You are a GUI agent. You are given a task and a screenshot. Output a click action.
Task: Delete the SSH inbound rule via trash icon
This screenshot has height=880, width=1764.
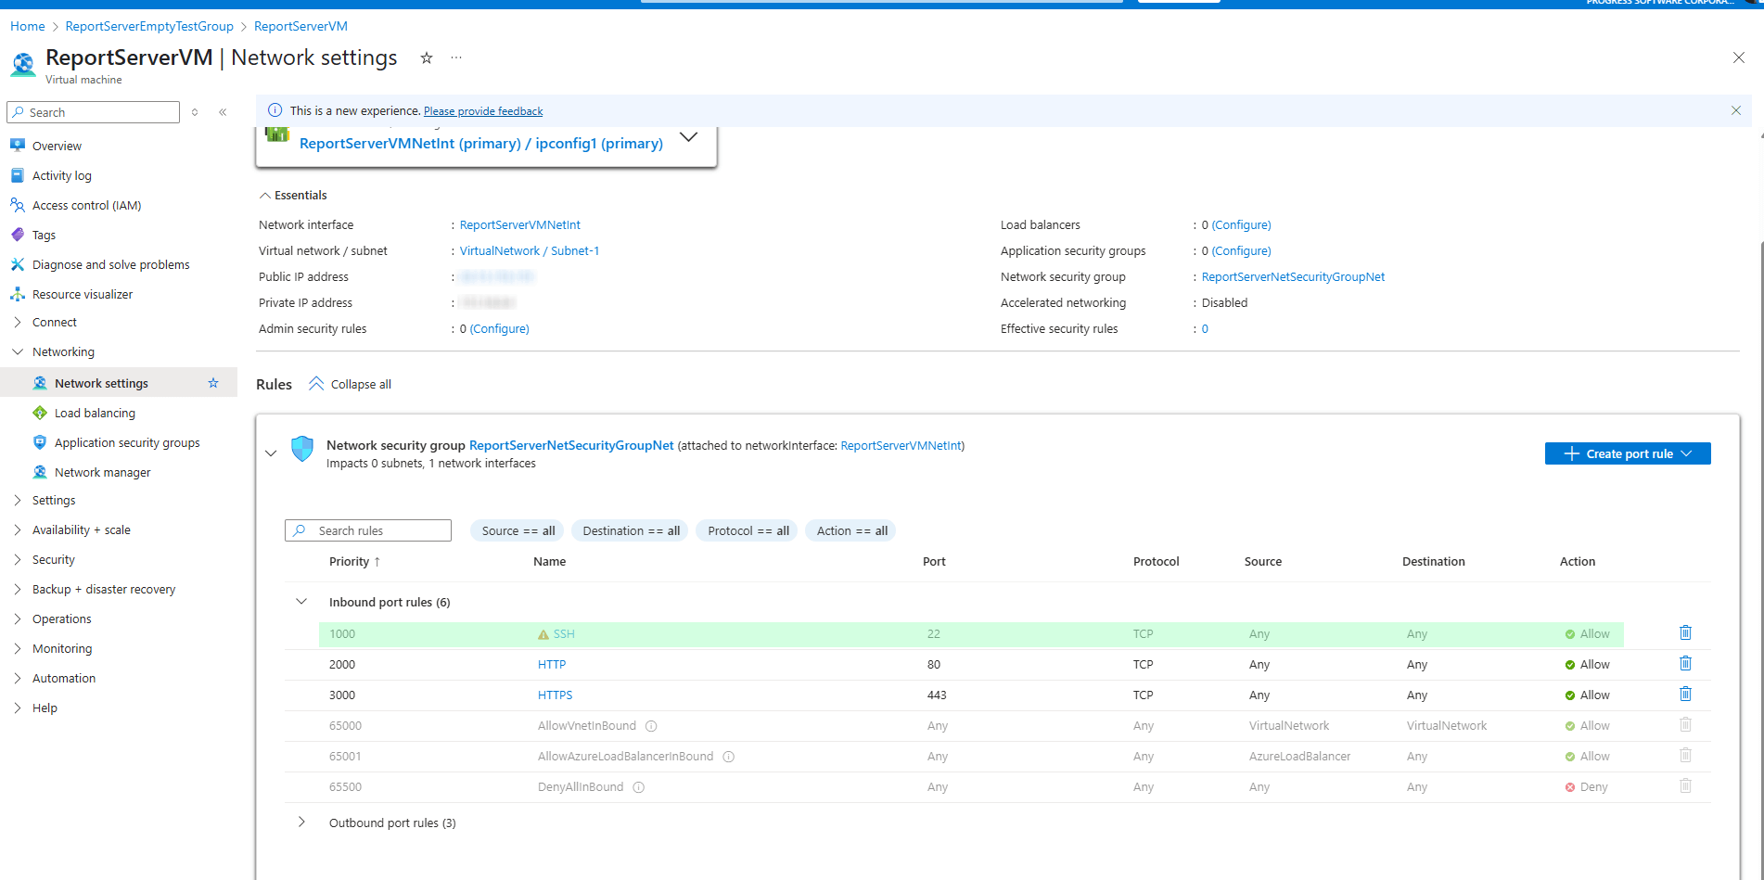tap(1685, 632)
